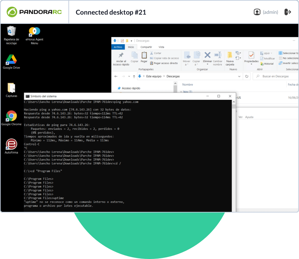Click No seleccionar ninguno in ribbon
Image resolution: width=299 pixels, height=259 pixels.
point(288,58)
